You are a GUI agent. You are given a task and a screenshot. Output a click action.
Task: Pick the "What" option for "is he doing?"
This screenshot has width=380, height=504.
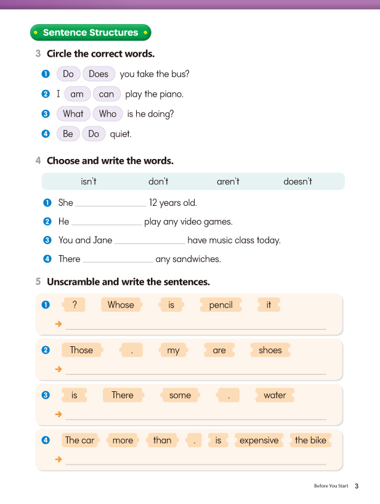73,114
